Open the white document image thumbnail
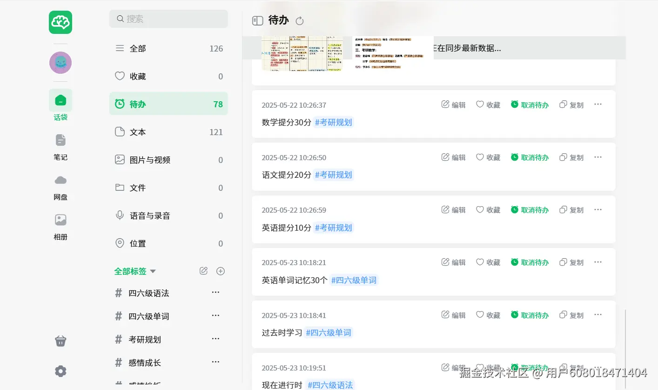 393,53
